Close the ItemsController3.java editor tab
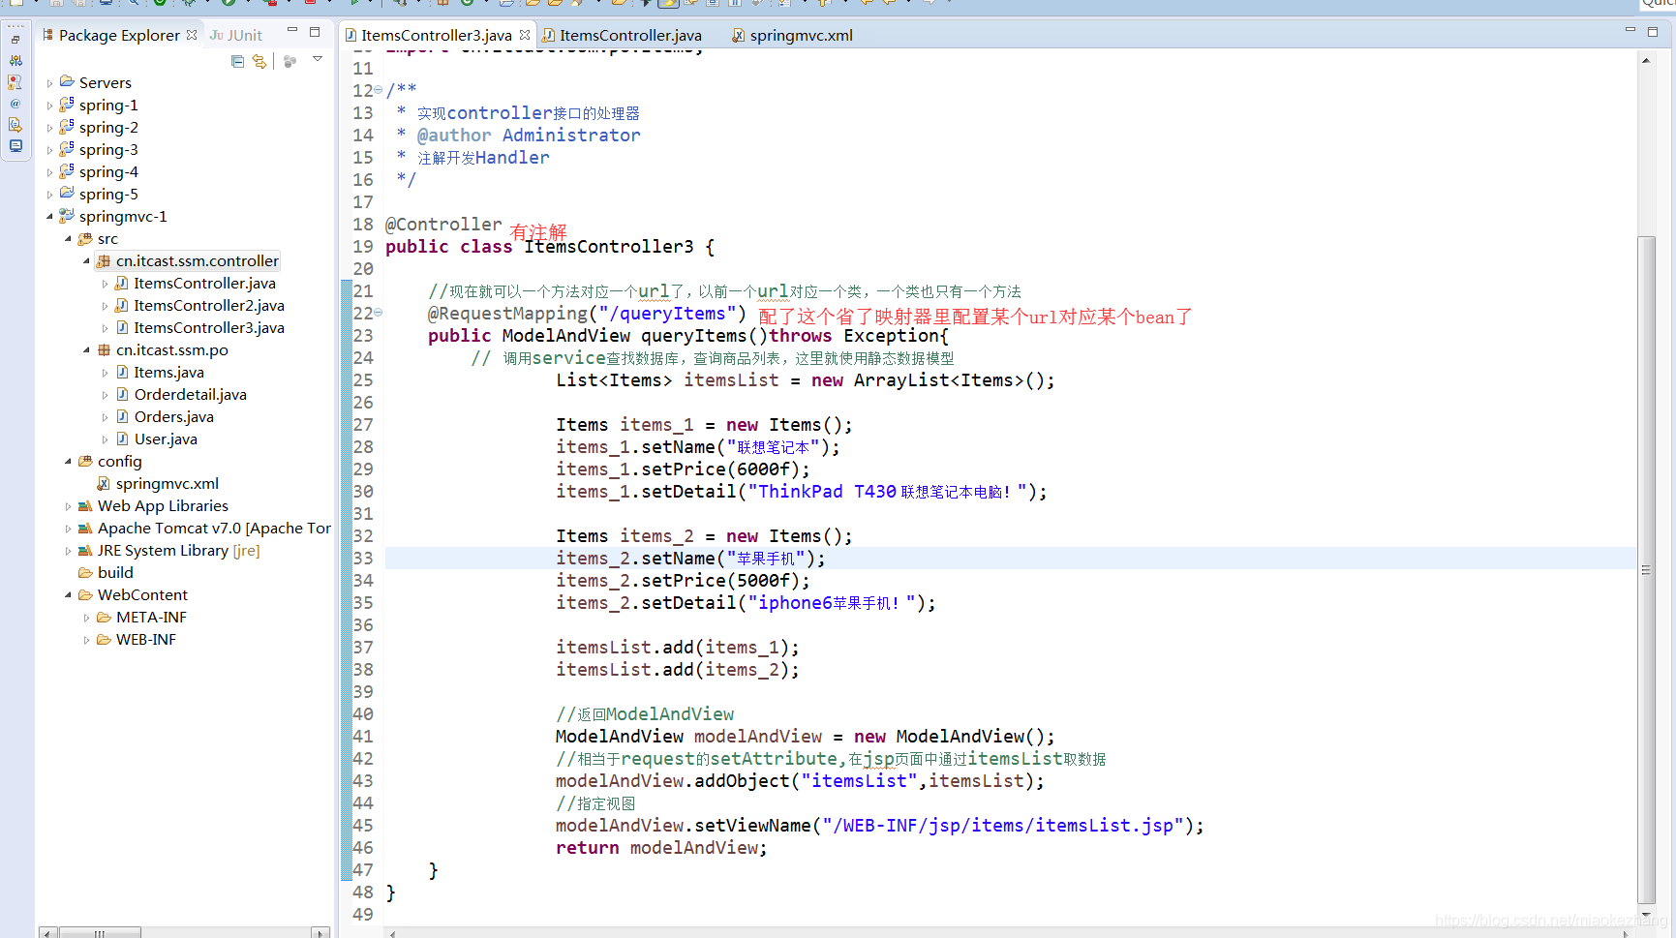Image resolution: width=1676 pixels, height=938 pixels. click(x=525, y=35)
